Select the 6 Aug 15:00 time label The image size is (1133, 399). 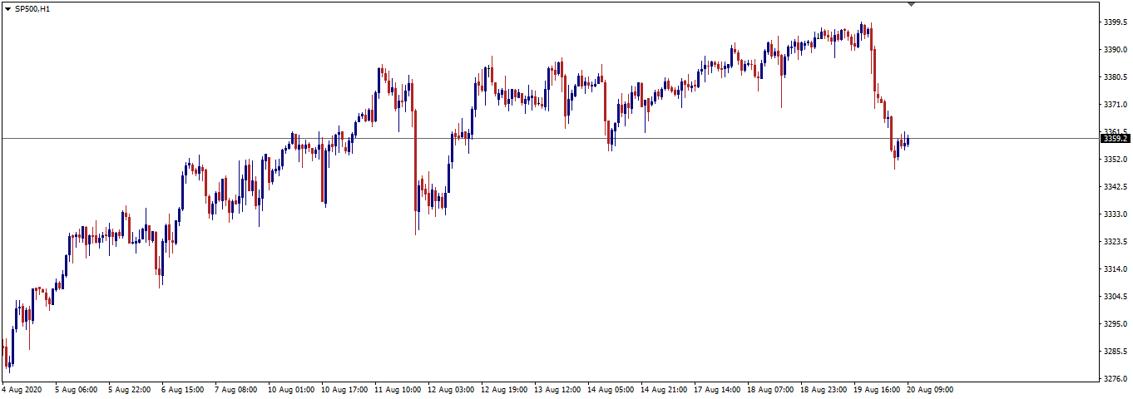(x=182, y=389)
